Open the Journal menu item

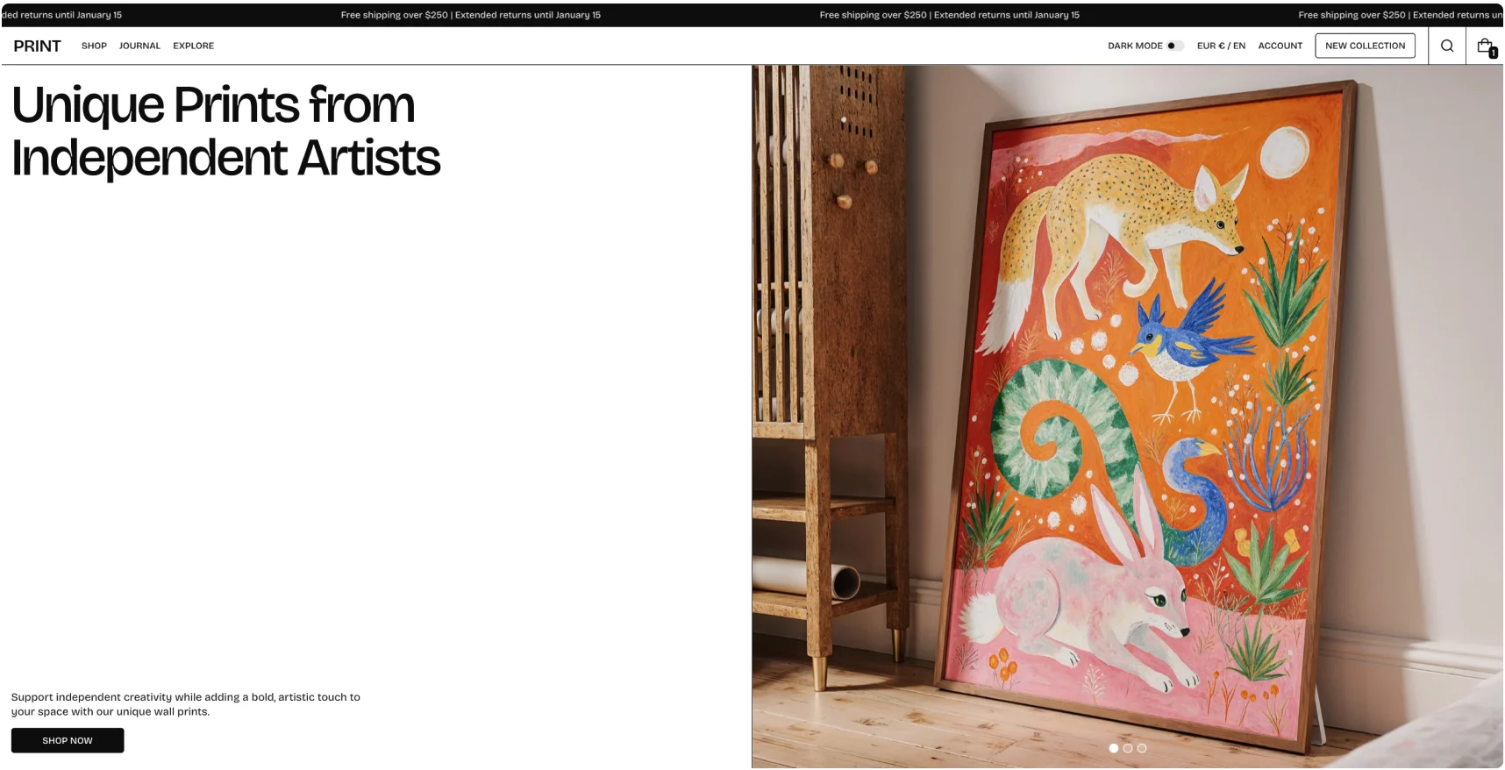click(139, 46)
